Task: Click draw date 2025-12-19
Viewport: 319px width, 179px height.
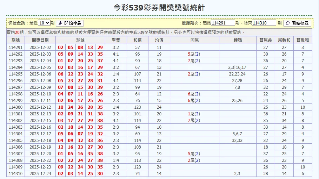Action: click(x=40, y=147)
